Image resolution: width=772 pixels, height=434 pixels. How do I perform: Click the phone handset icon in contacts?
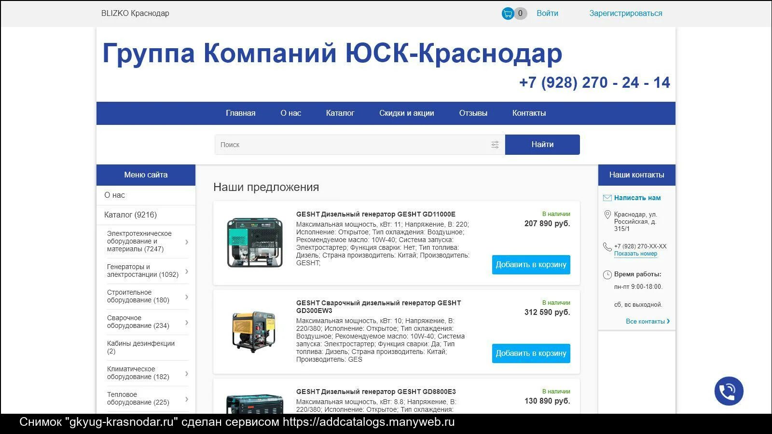(607, 247)
